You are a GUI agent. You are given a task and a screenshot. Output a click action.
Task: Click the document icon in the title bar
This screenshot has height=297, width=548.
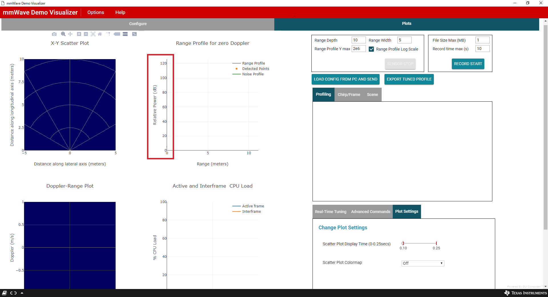3,3
